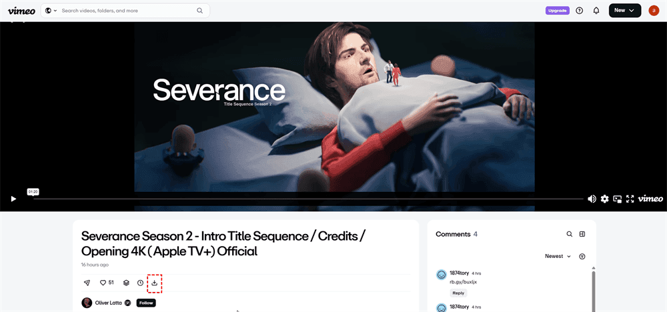Open the player settings gear
The image size is (667, 312).
click(x=604, y=199)
